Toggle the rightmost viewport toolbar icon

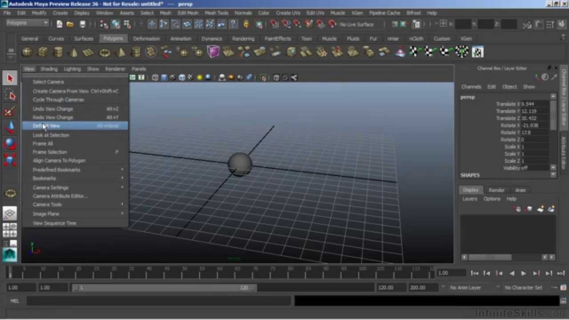point(294,78)
